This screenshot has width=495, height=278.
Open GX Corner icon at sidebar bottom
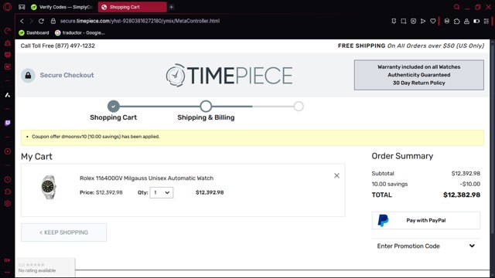pyautogui.click(x=7, y=260)
